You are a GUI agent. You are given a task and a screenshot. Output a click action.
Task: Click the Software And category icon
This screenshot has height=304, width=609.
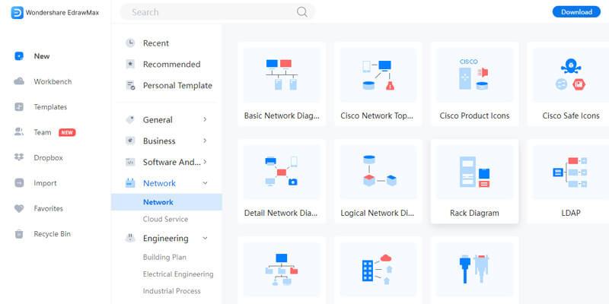(x=130, y=162)
